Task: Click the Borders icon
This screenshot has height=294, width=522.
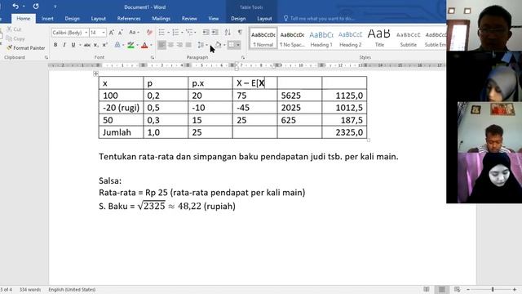Action: 231,45
